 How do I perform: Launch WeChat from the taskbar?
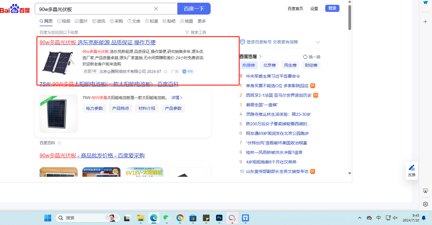coord(167,218)
